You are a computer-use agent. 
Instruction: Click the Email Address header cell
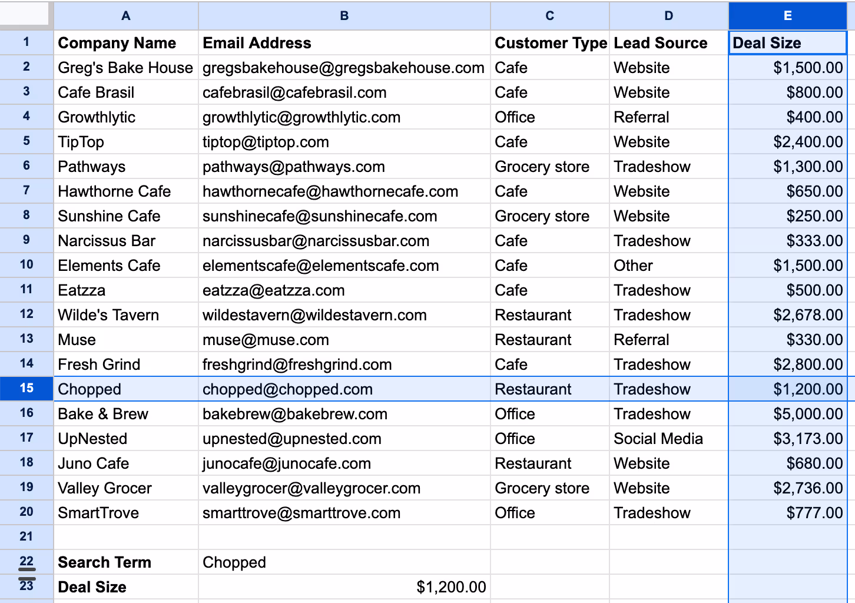344,43
